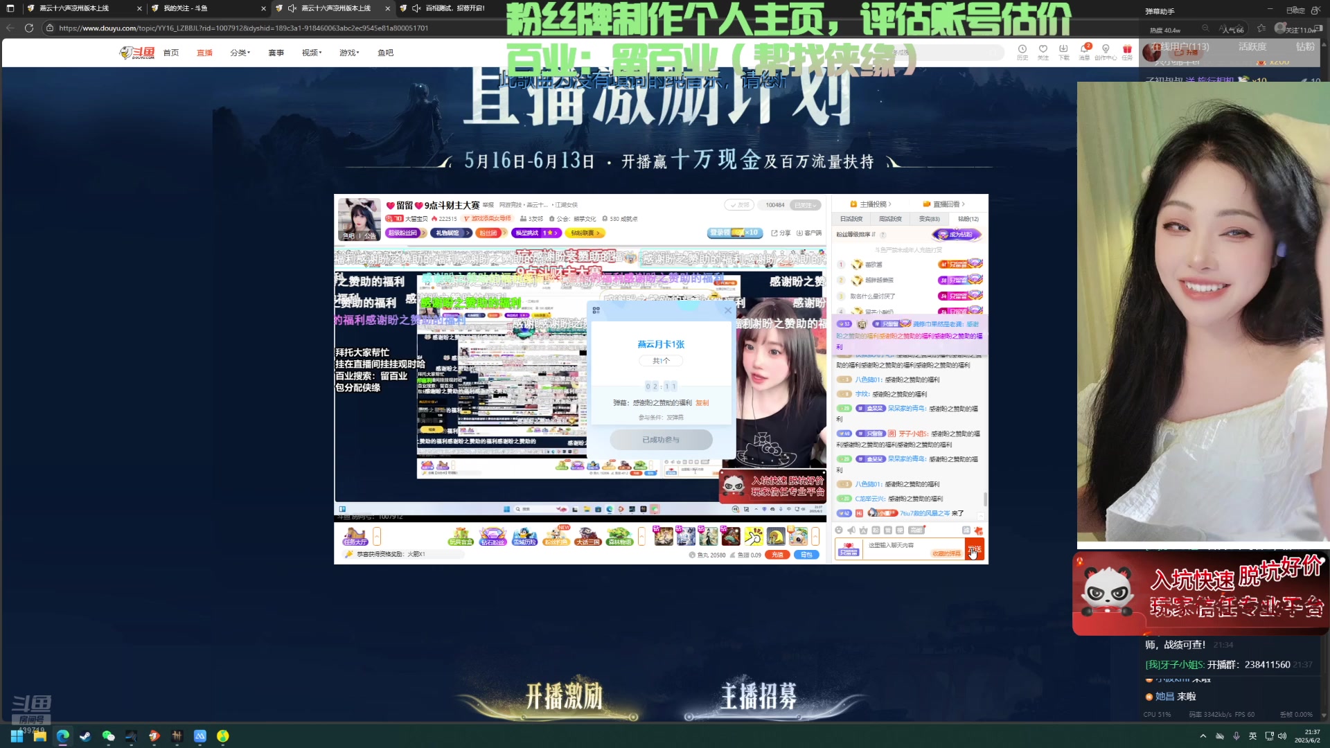This screenshot has width=1330, height=748.
Task: Click the 主播招募 banner button
Action: tap(759, 697)
